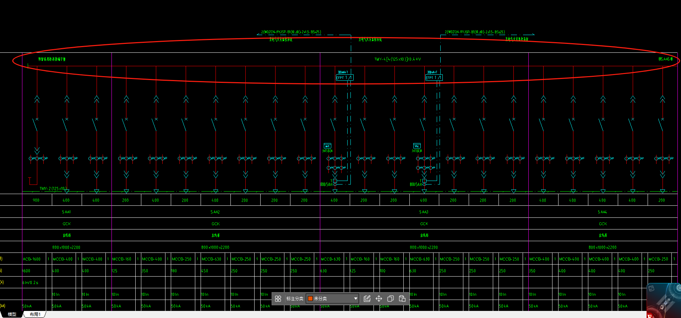681x318 pixels.
Task: Select the 5AA4 cabinet label
Action: pyautogui.click(x=603, y=212)
